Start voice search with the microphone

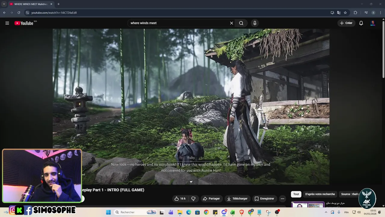[x=255, y=23]
